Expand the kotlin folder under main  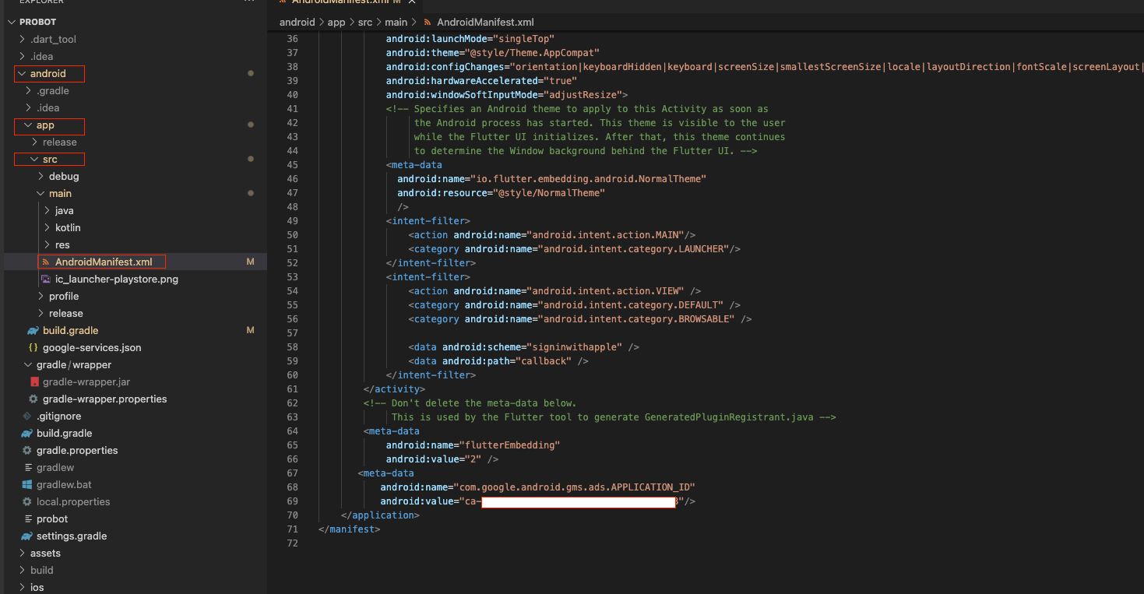[47, 228]
